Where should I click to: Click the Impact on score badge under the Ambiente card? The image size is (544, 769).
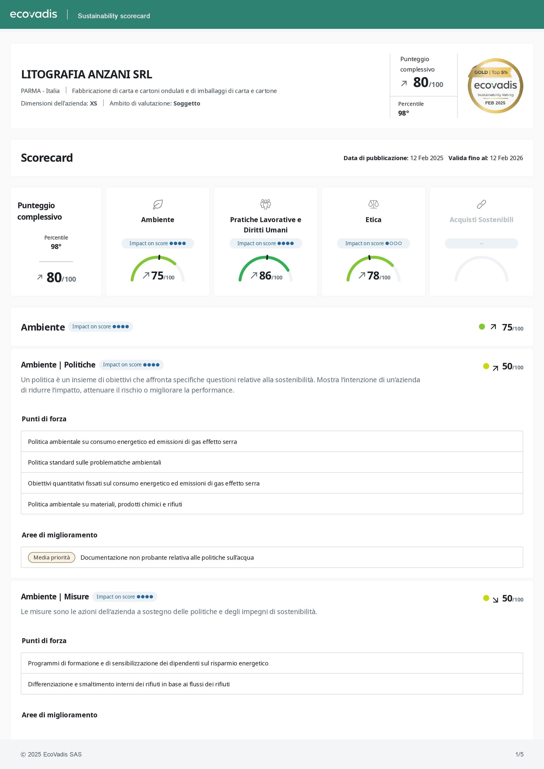point(158,243)
